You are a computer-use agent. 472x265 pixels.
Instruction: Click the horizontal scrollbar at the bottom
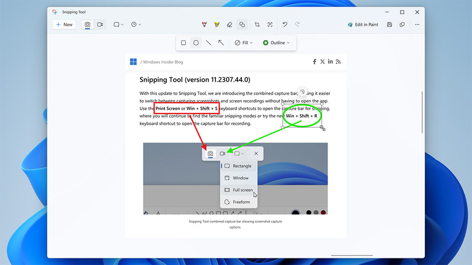point(352,256)
